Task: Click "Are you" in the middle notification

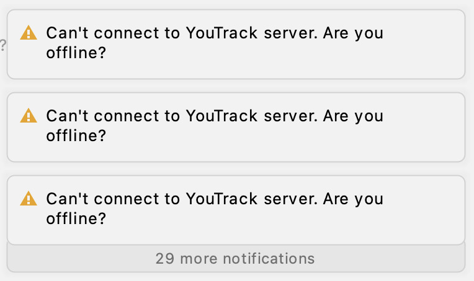Action: click(x=353, y=117)
